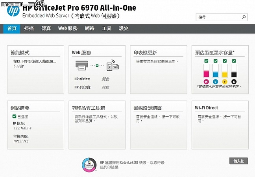This screenshot has height=177, width=255.
Task: Click the ColorLok logo icon
Action: (89, 165)
